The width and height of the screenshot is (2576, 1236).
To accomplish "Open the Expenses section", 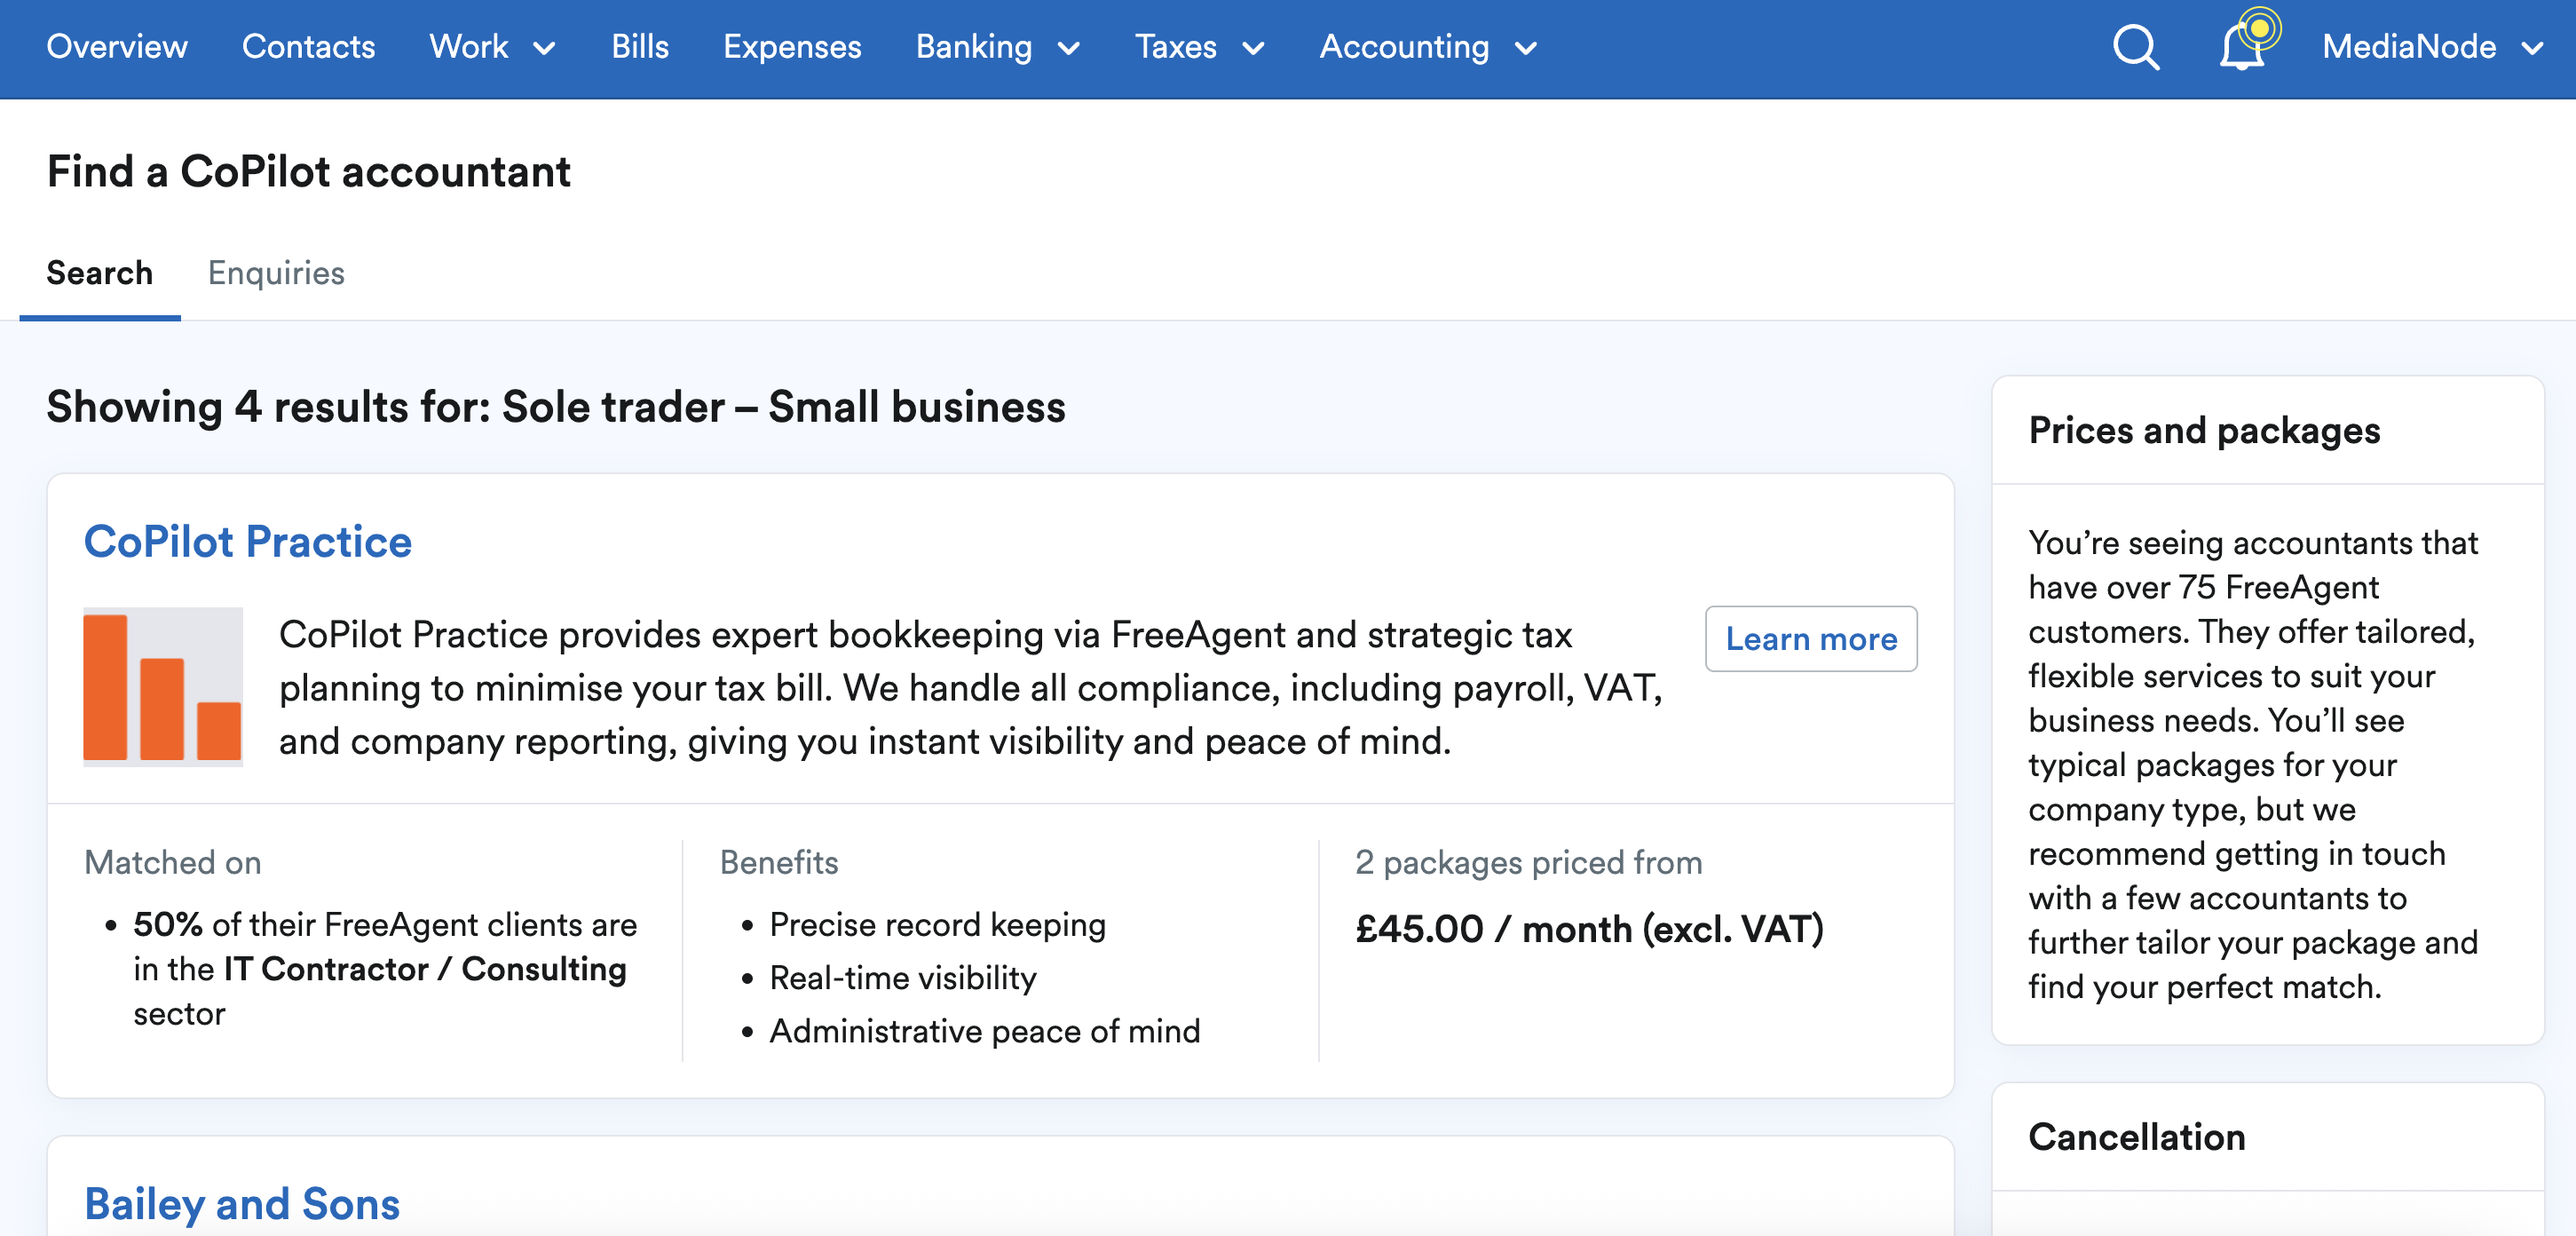I will point(792,47).
